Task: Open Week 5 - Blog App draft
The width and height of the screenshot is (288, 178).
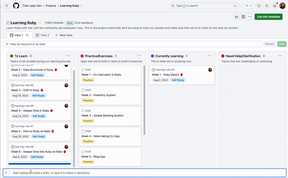Action: point(93,156)
